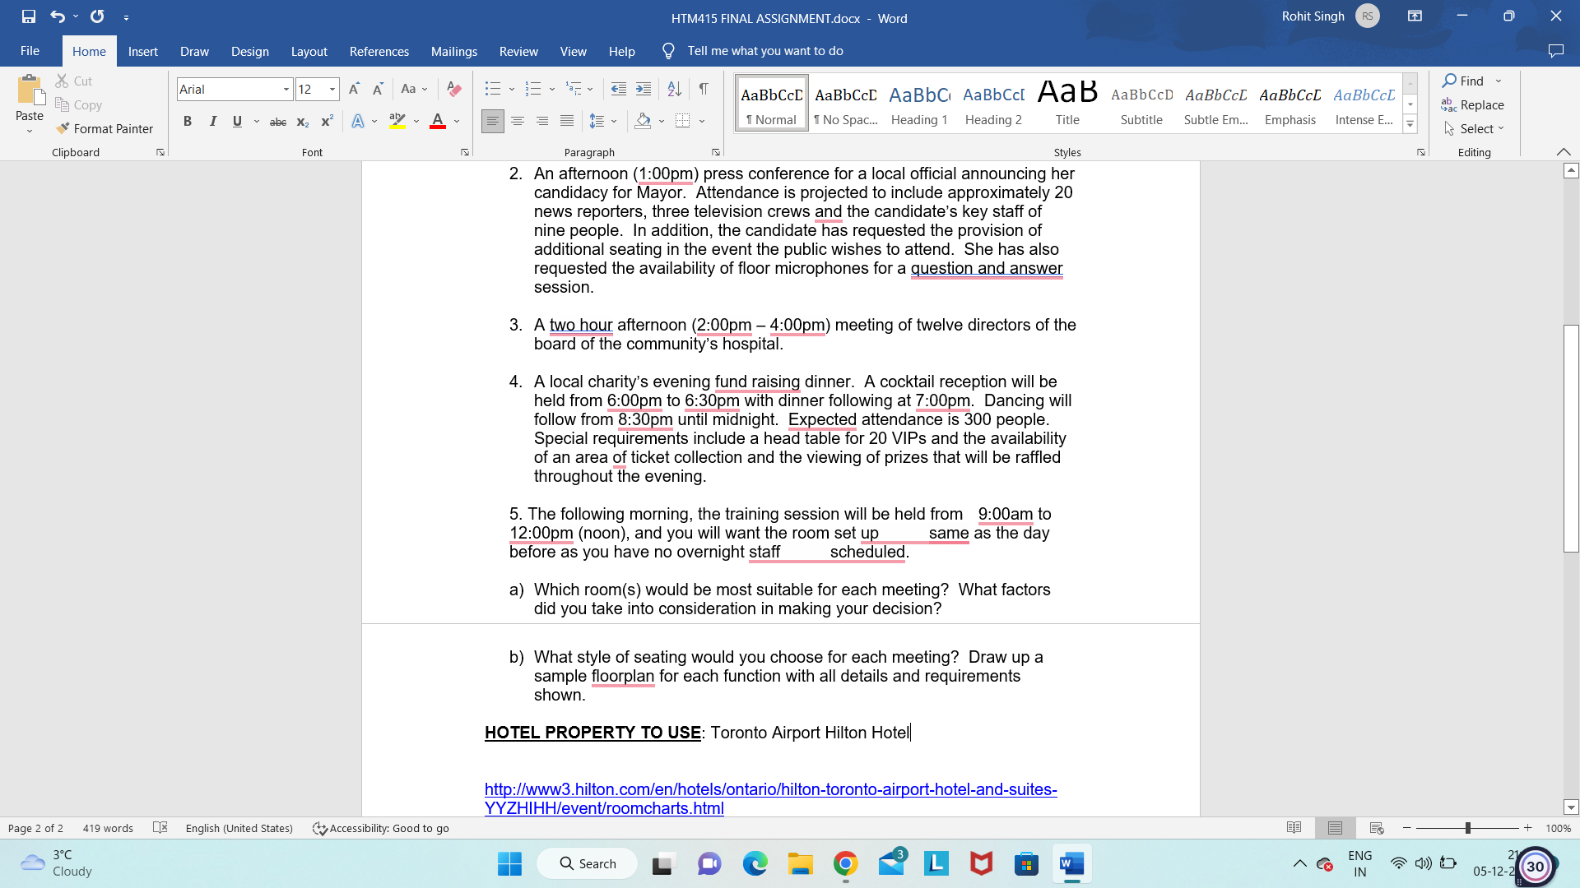Select center alignment
1580x888 pixels.
pyautogui.click(x=518, y=121)
